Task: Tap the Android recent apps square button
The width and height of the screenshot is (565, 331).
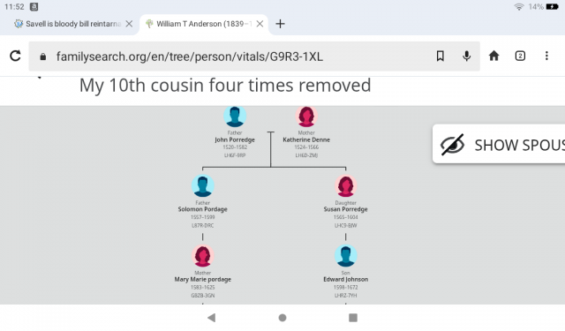Action: 353,318
